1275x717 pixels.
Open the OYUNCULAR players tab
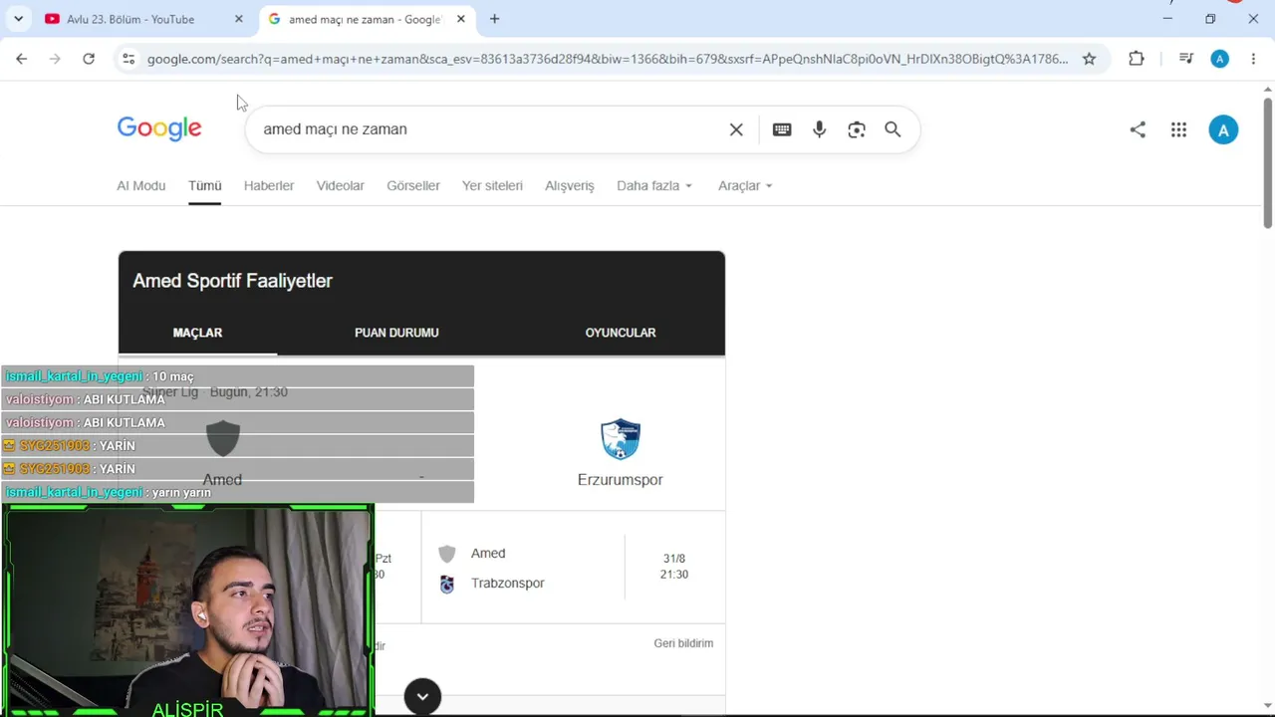click(x=621, y=333)
